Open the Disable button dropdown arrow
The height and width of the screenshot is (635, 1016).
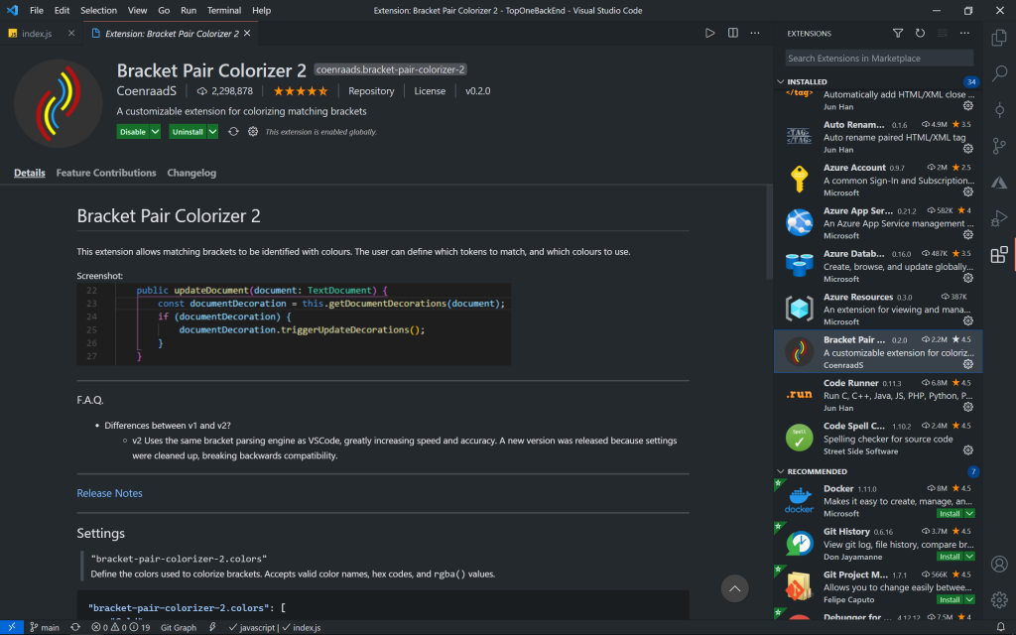pos(155,132)
